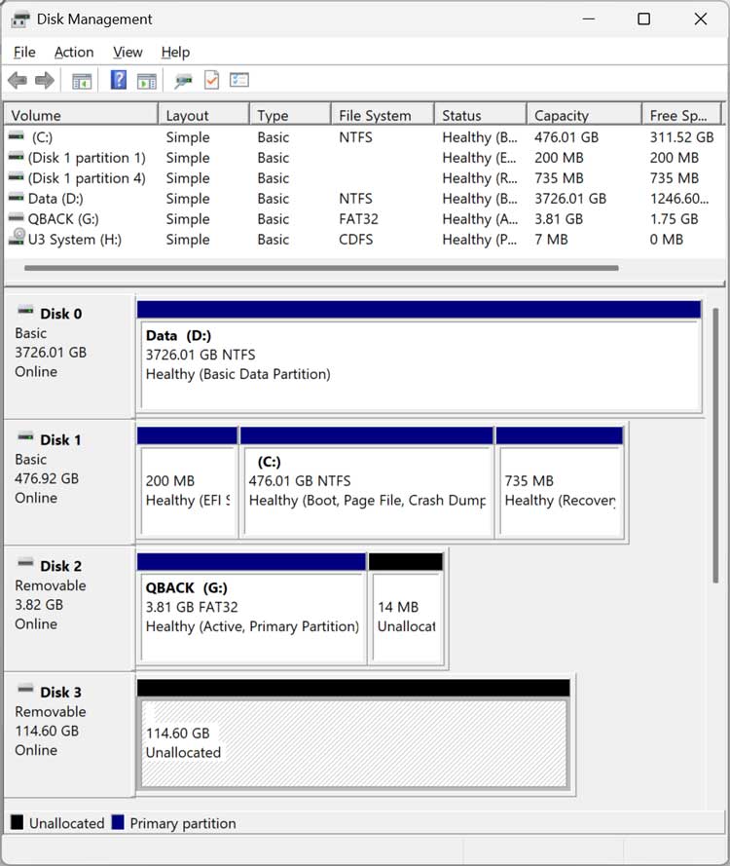
Task: Toggle the Show/Hide Action Pane icon
Action: click(x=147, y=81)
